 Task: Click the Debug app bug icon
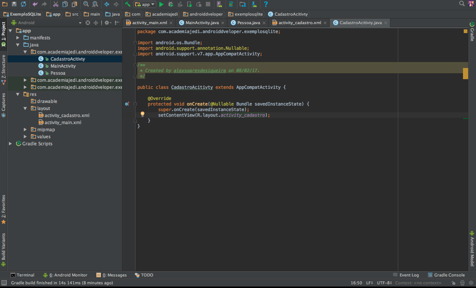click(x=170, y=4)
